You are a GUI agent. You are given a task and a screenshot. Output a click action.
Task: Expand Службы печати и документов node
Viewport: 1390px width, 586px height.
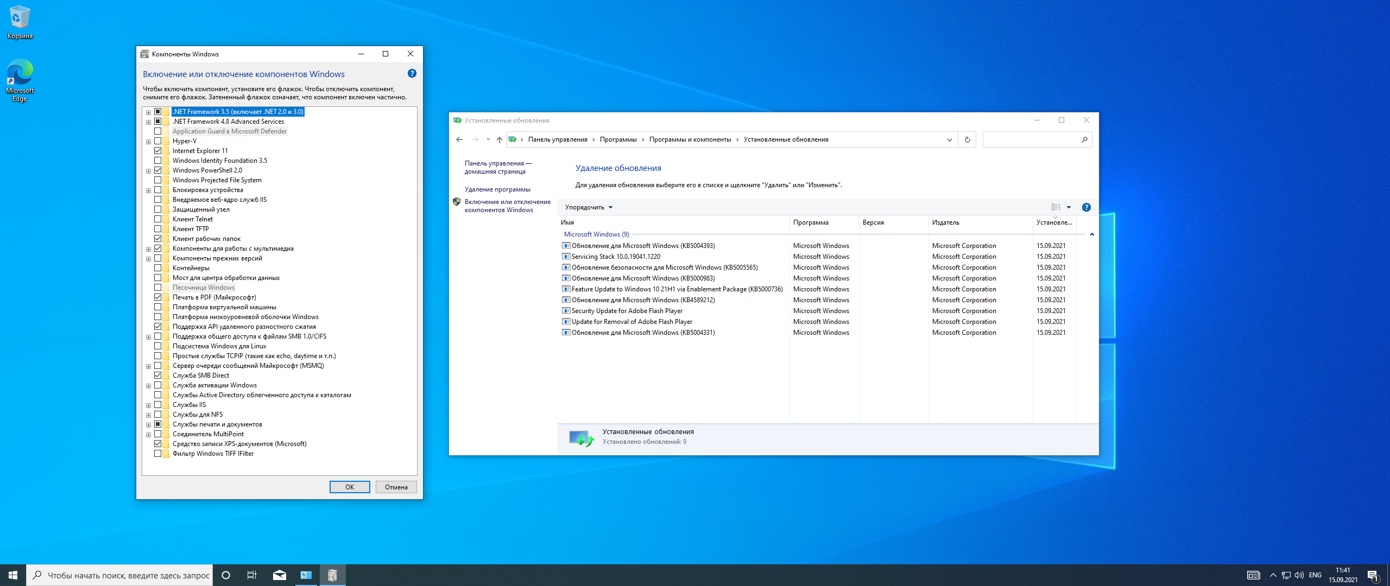coord(148,425)
